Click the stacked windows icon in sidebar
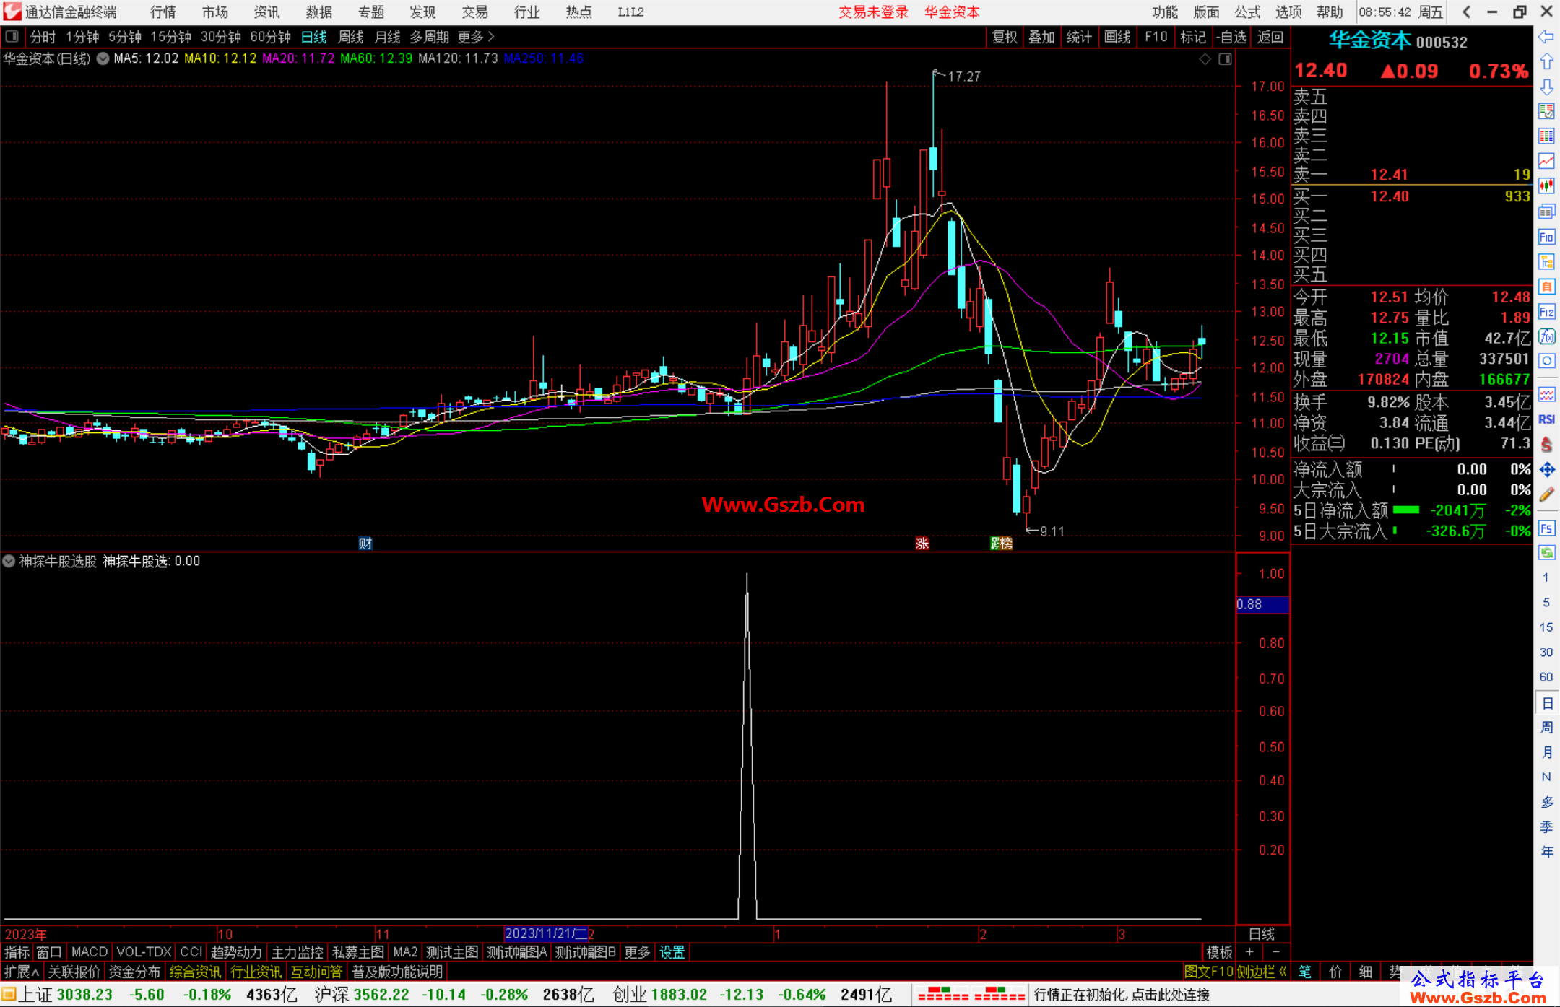The width and height of the screenshot is (1560, 1007). [x=1546, y=212]
